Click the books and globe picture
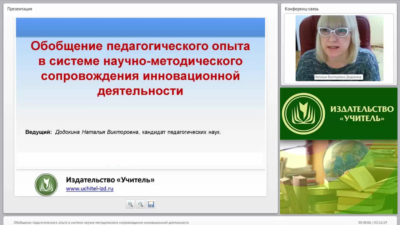This screenshot has height=225, width=400. 339,177
